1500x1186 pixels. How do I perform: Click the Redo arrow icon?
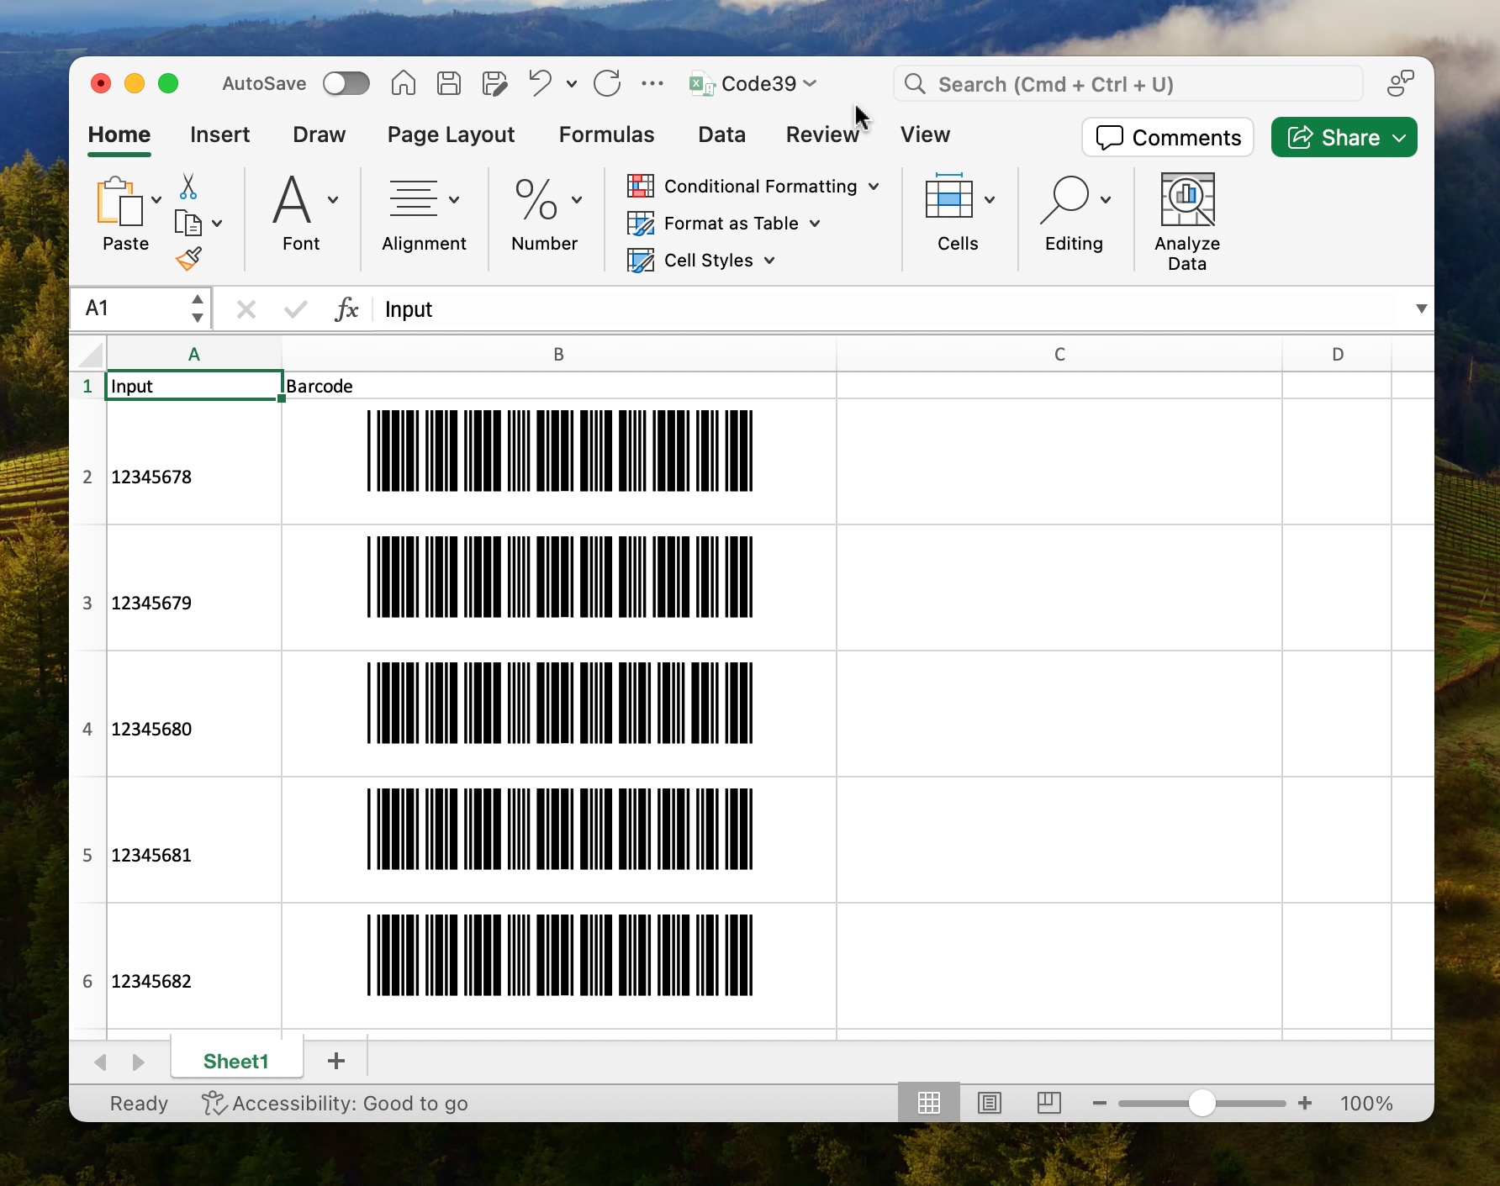[x=607, y=83]
